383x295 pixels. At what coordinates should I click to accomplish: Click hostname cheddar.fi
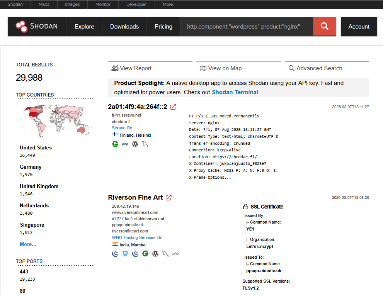(x=121, y=122)
